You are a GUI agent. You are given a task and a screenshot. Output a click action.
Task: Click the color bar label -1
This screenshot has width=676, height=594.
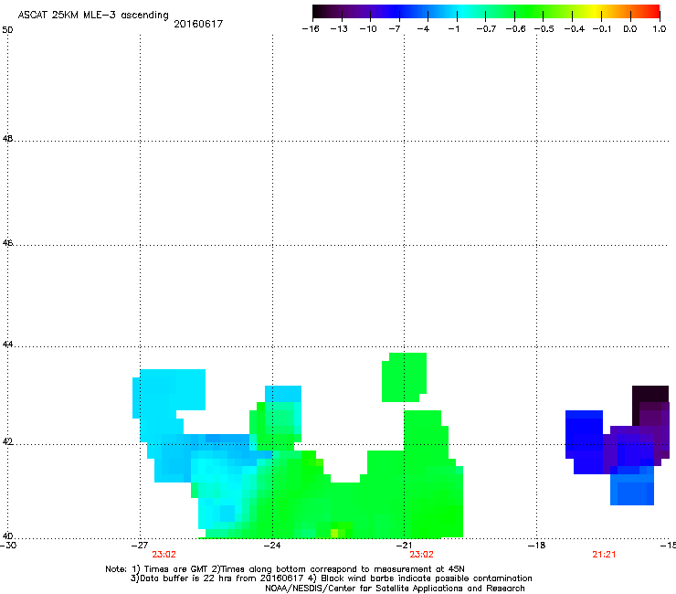(453, 29)
